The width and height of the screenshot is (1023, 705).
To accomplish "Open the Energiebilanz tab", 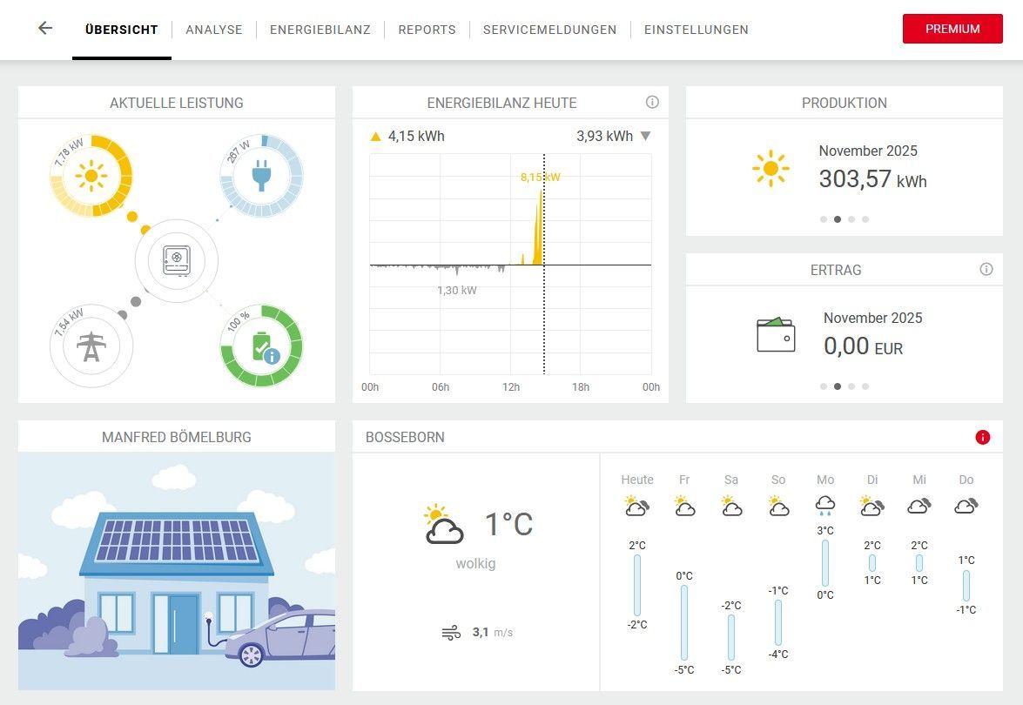I will click(320, 29).
